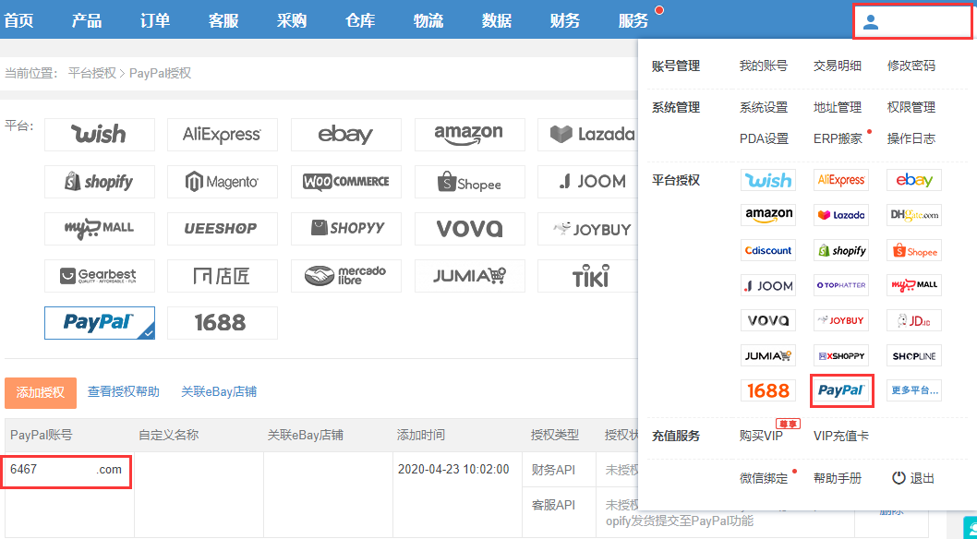Open XSHOPPY authorization in dropdown panel
The image size is (977, 539).
[841, 356]
